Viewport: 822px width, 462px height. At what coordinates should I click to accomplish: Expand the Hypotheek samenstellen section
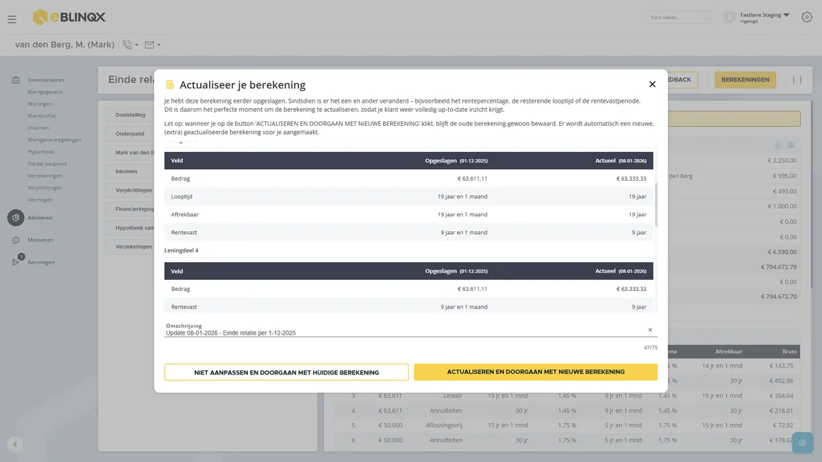tap(130, 227)
